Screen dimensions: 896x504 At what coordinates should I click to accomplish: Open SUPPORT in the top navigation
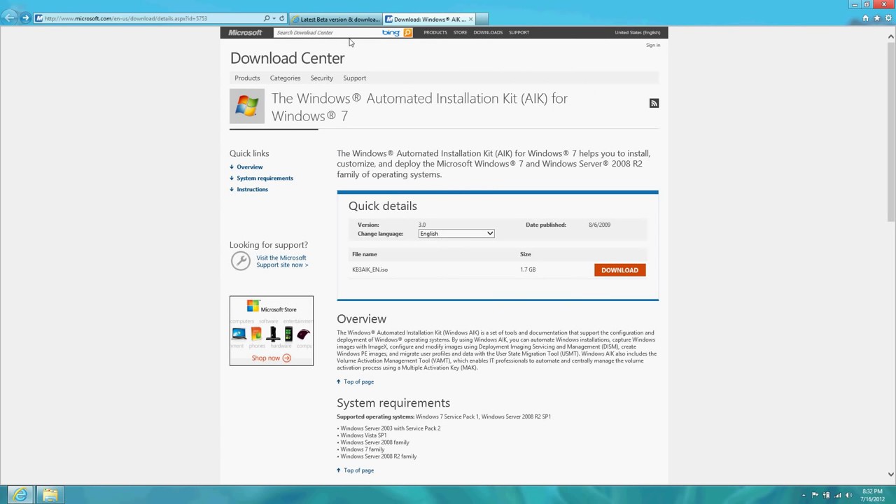519,32
